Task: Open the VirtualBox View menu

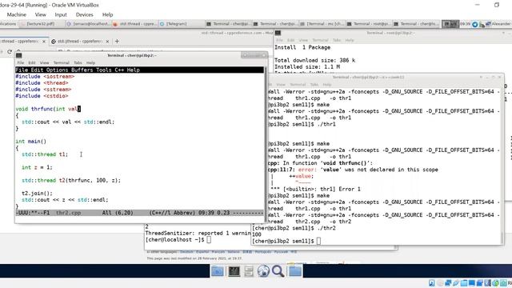Action: point(41,14)
